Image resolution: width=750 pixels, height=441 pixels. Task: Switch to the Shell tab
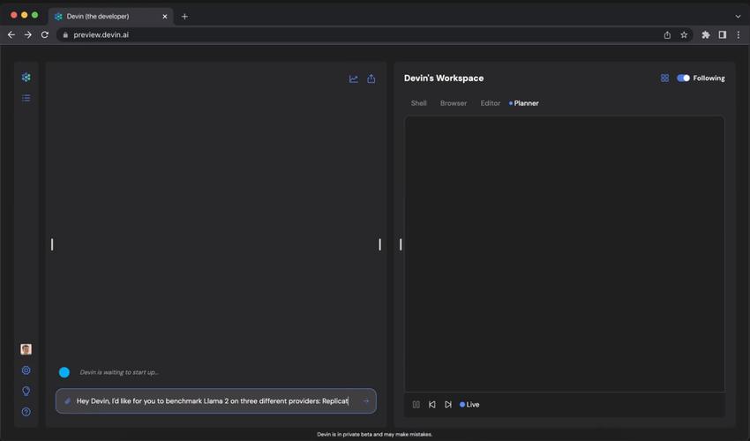tap(418, 103)
